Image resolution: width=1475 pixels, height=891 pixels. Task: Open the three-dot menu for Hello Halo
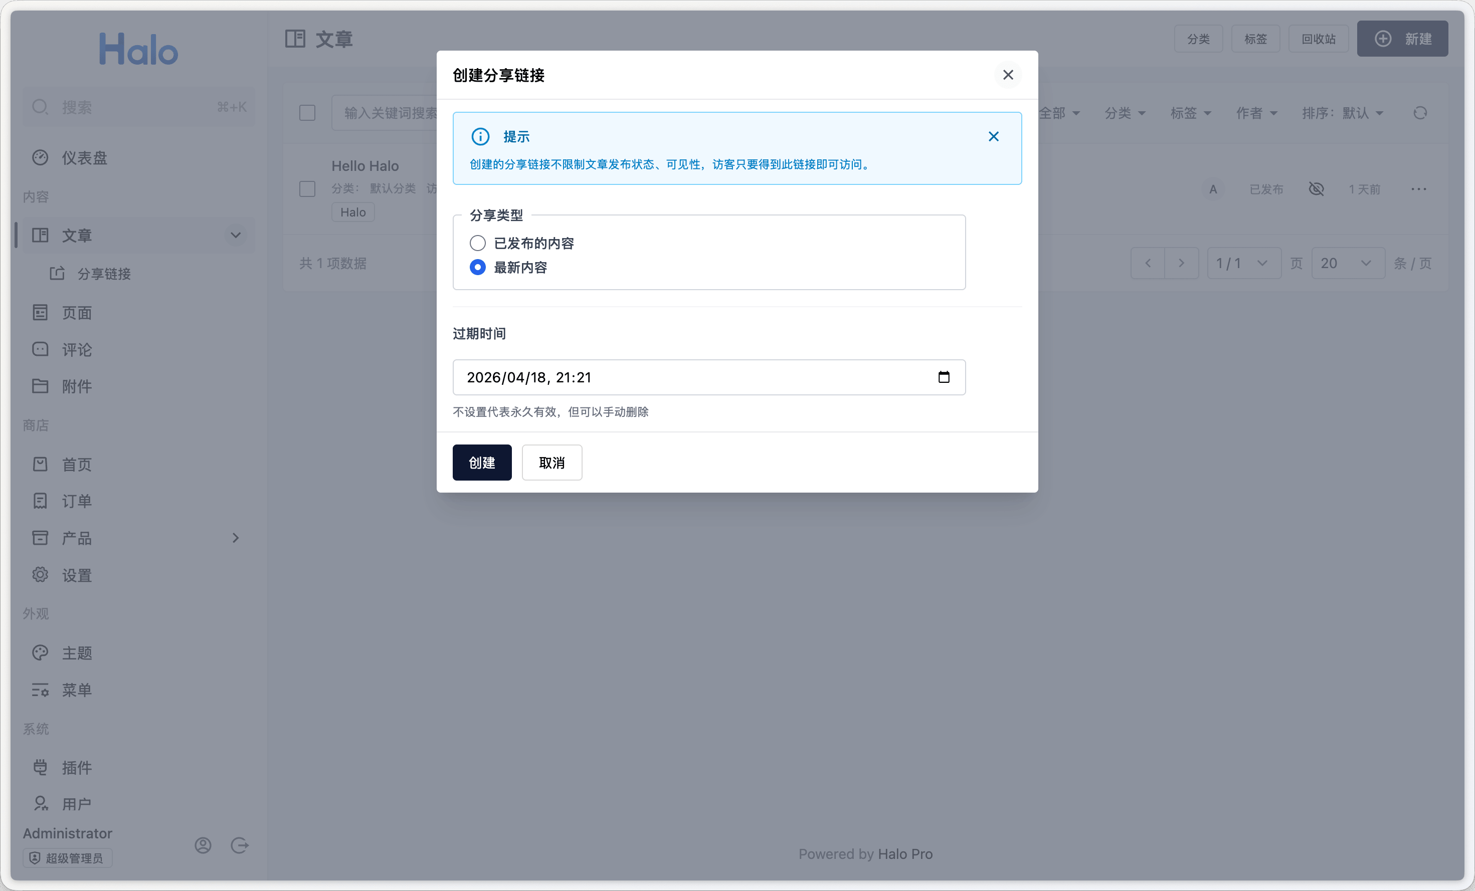click(1418, 189)
